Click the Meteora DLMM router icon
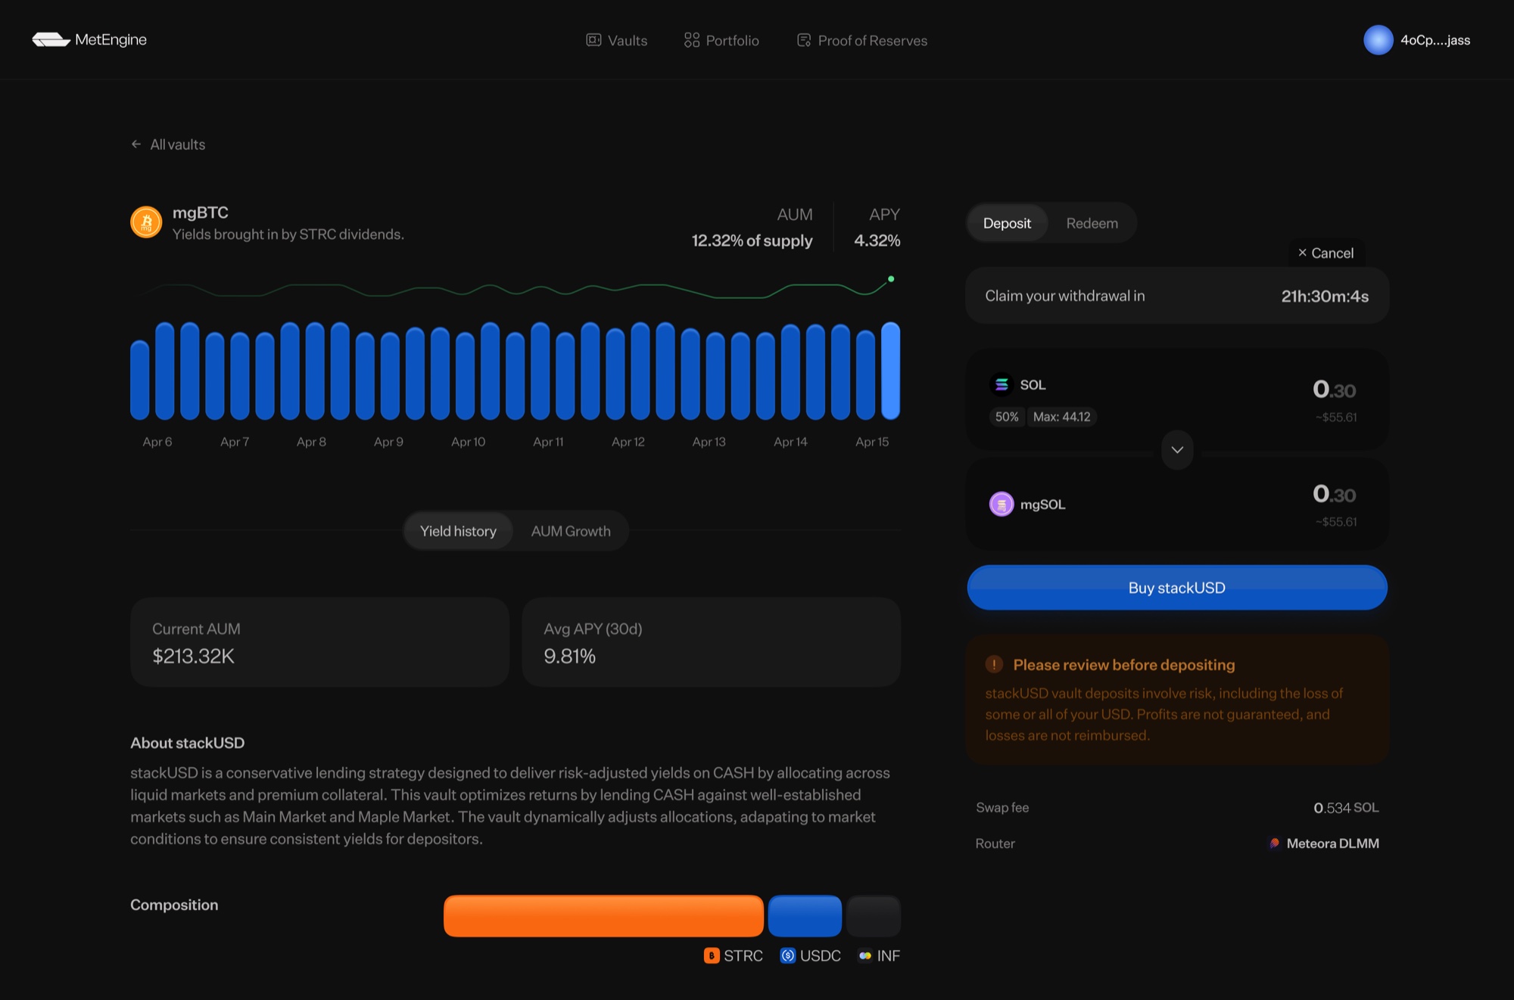Viewport: 1514px width, 1000px height. [x=1275, y=843]
